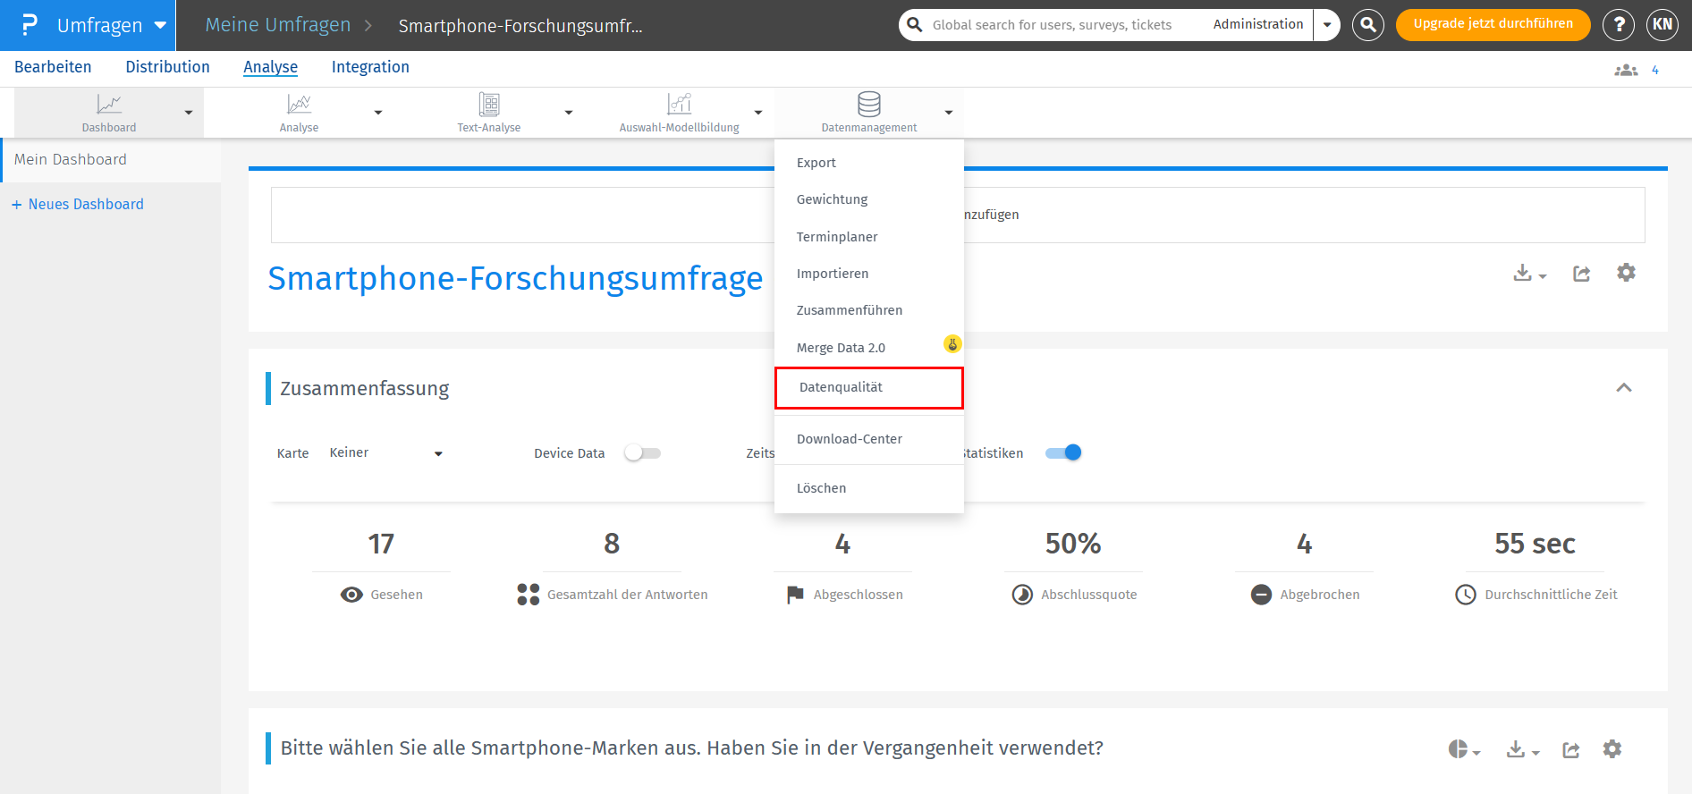Image resolution: width=1692 pixels, height=794 pixels.
Task: Go to Meine Umfragen breadcrumb
Action: (278, 25)
